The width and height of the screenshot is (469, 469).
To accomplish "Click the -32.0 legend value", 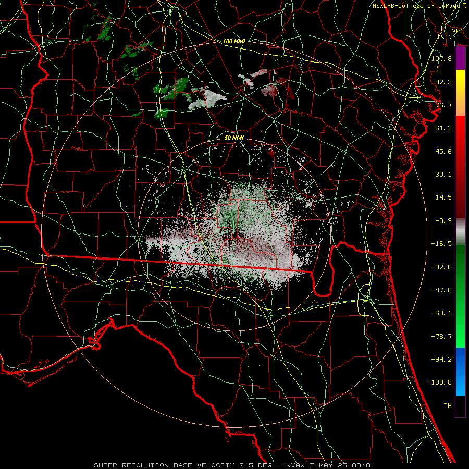I will click(x=441, y=267).
